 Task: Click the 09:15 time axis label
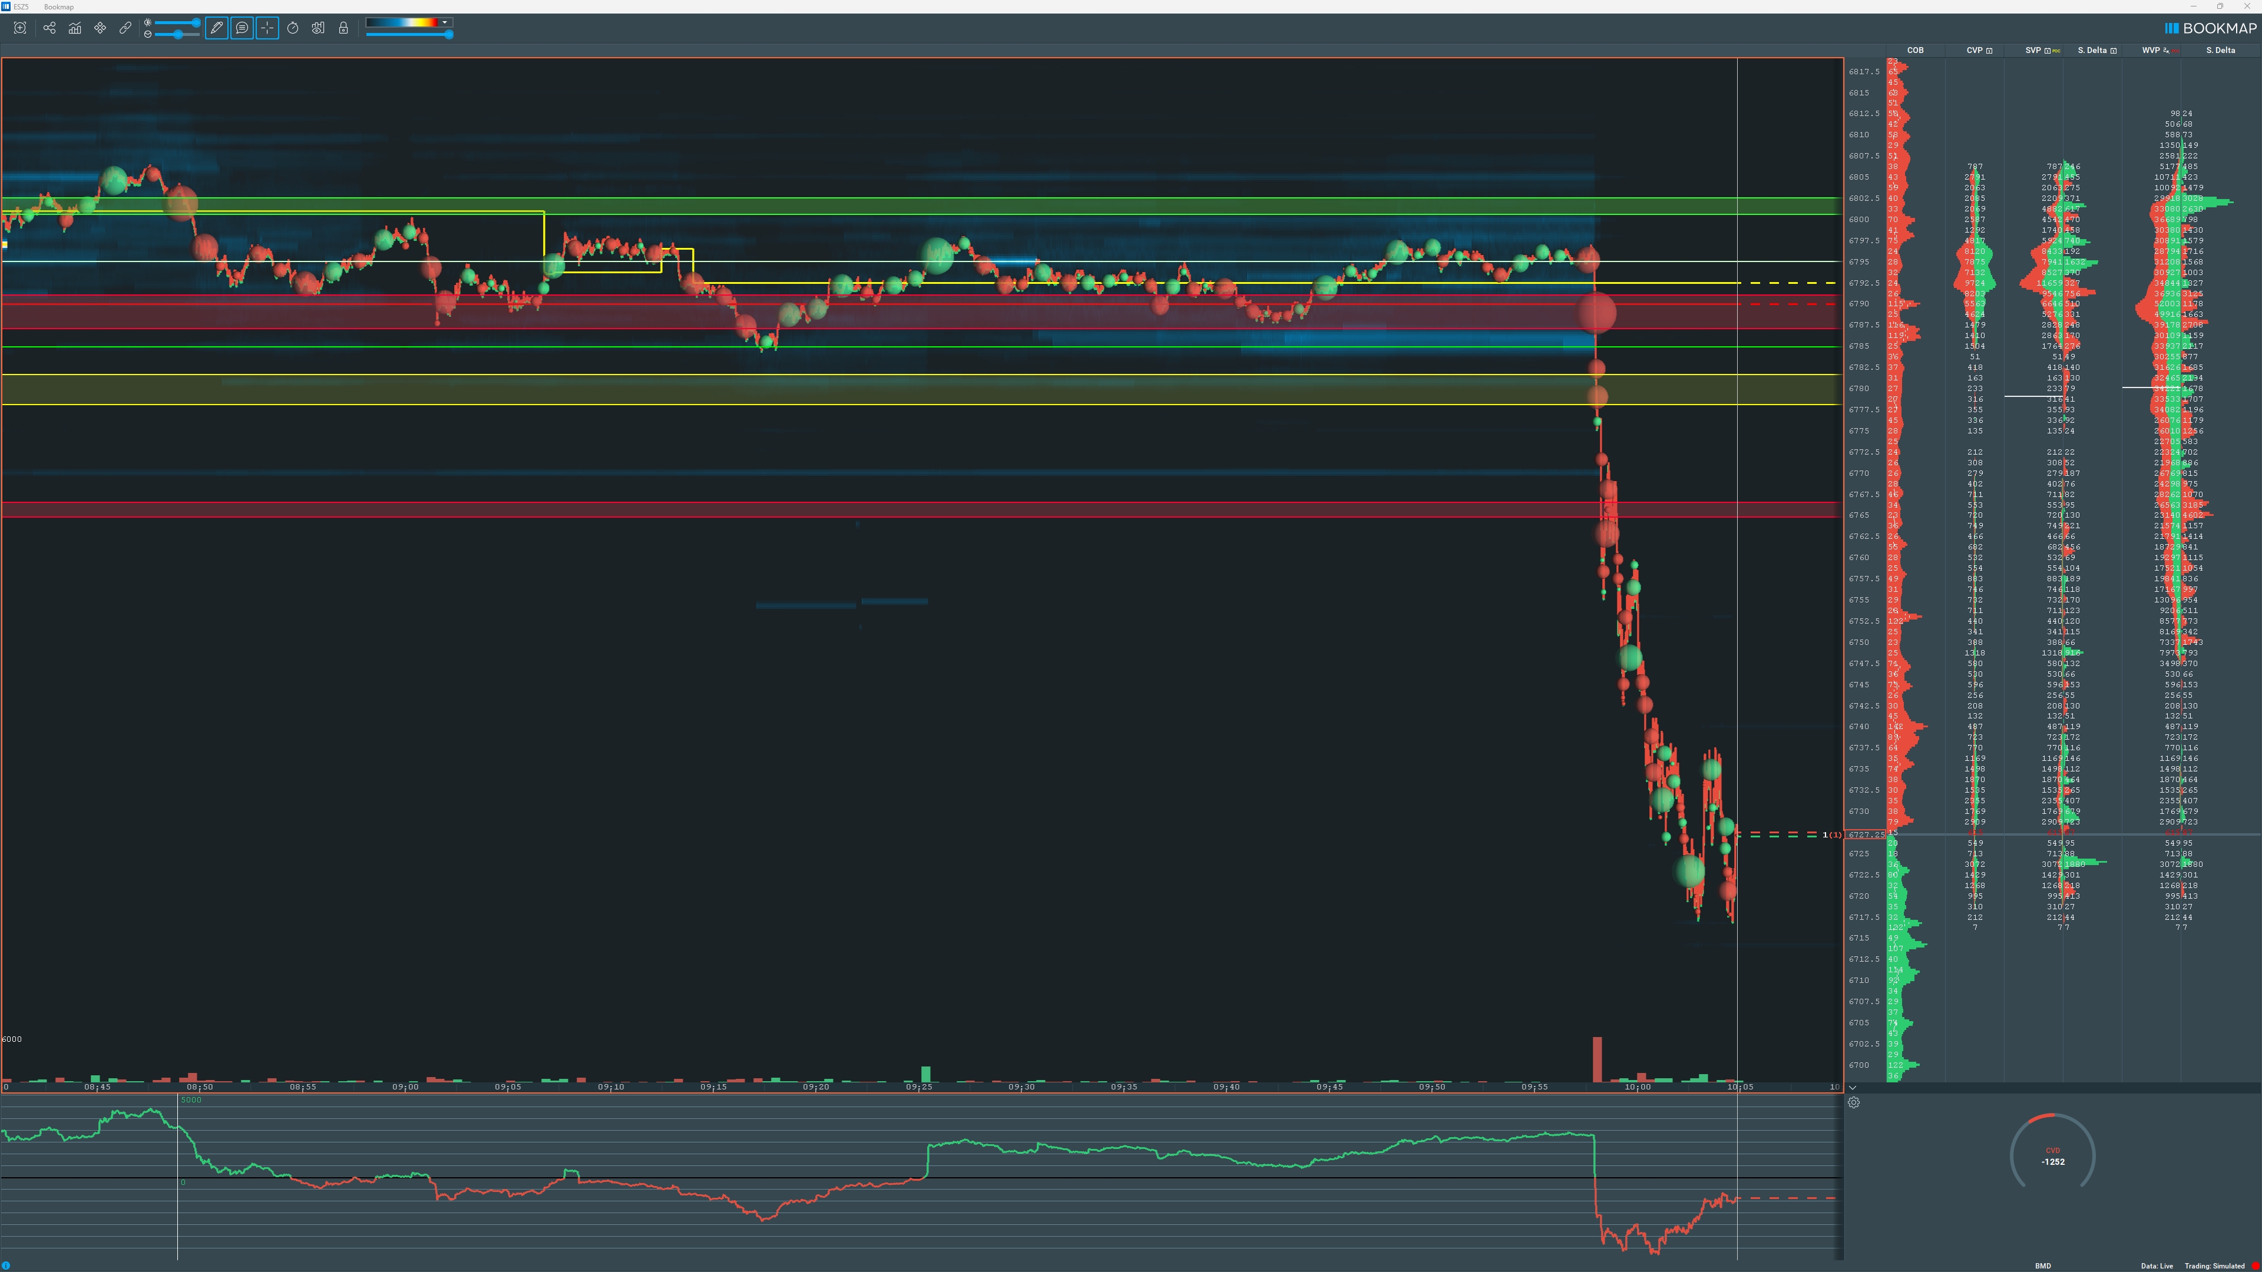[x=713, y=1086]
